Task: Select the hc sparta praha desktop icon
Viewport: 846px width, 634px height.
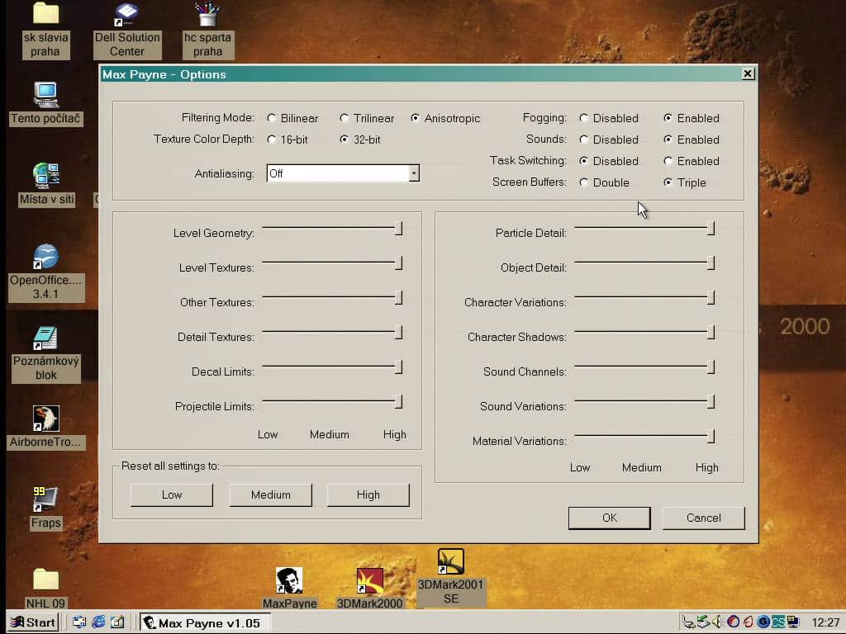Action: (x=207, y=15)
